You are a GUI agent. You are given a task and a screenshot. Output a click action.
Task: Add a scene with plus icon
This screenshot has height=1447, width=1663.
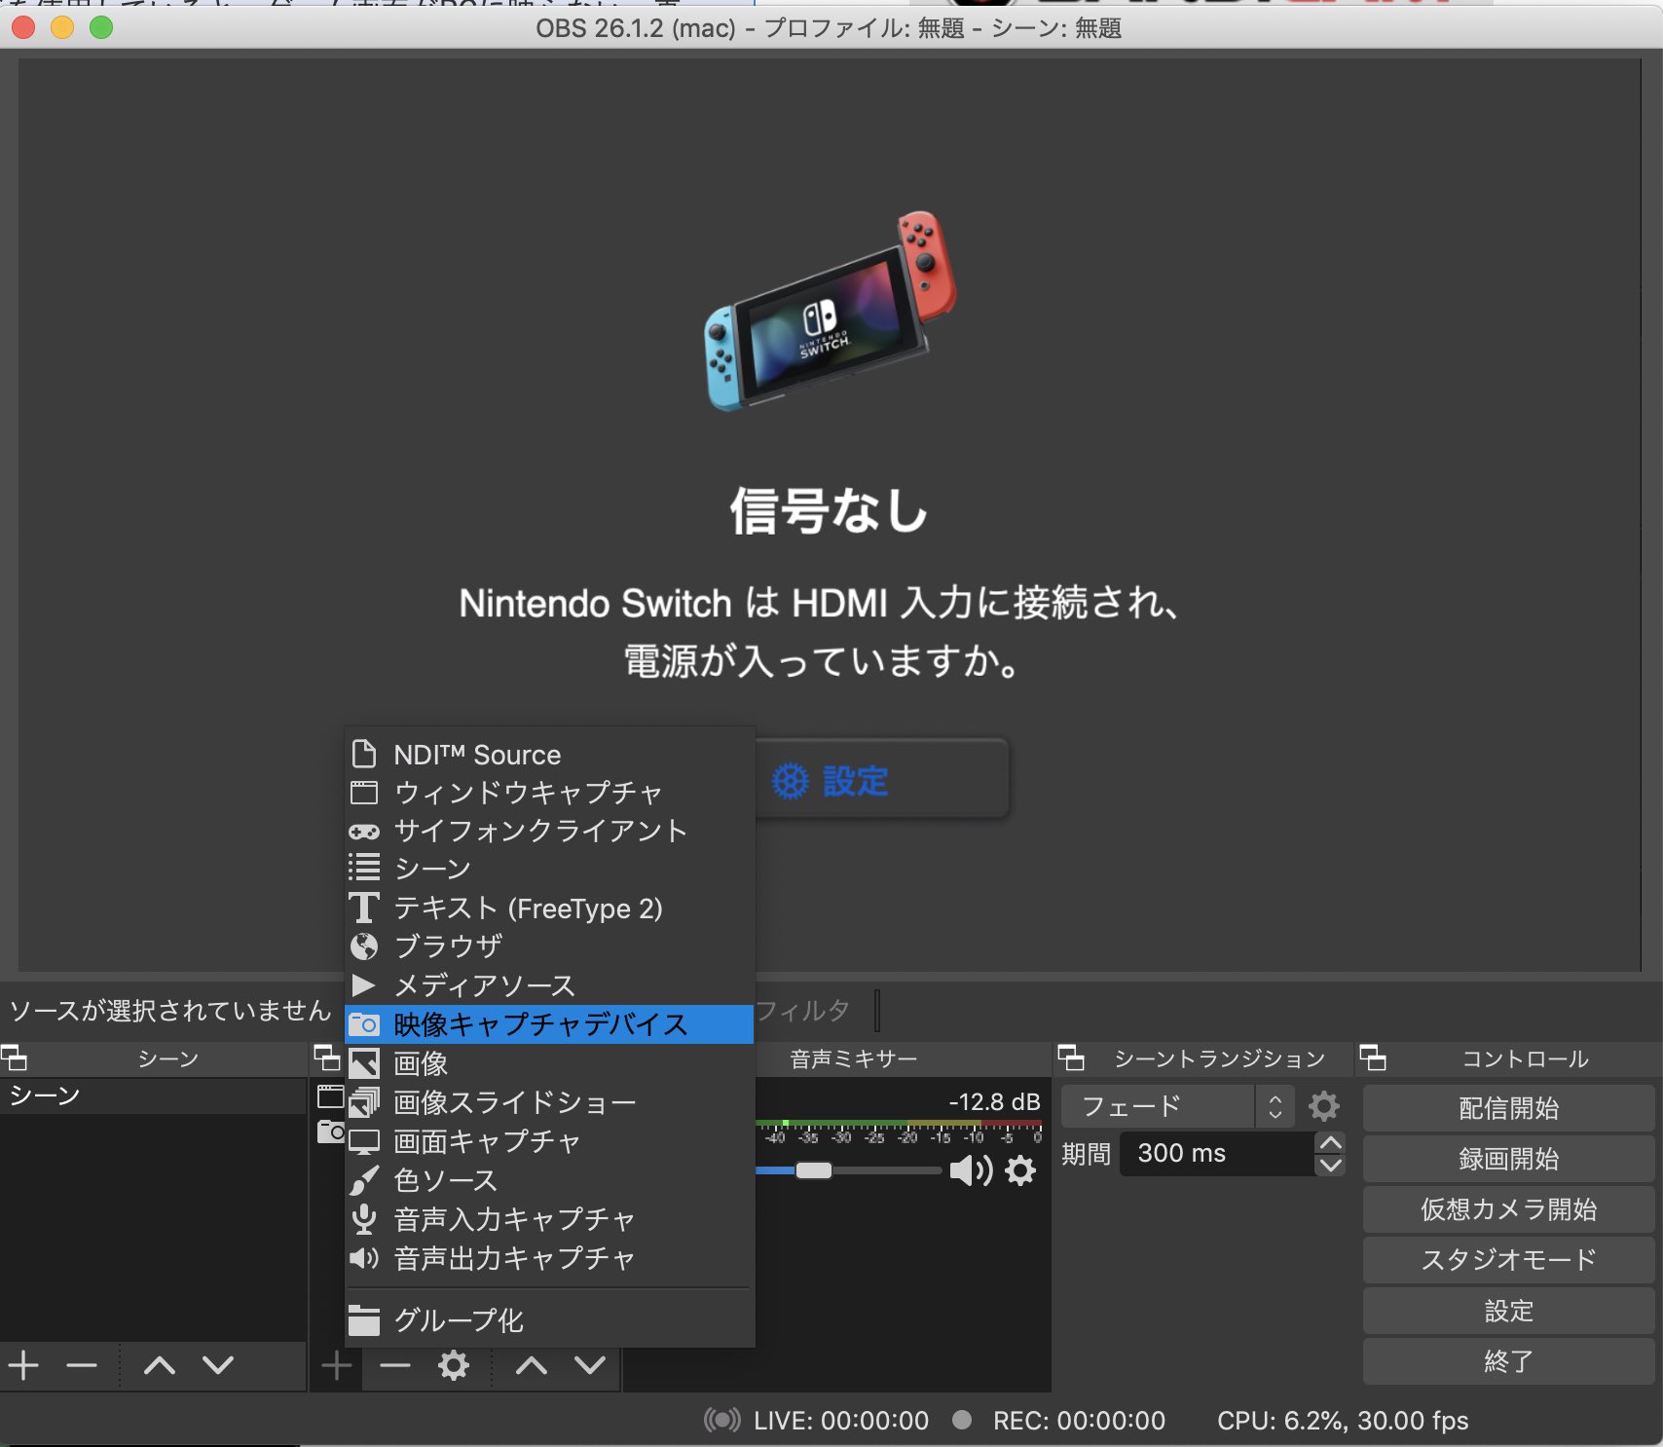23,1366
